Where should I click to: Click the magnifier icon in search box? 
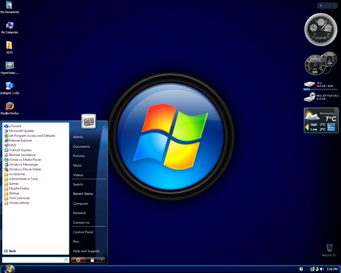click(66, 260)
